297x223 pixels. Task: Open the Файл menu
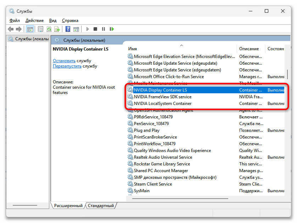tap(15, 20)
